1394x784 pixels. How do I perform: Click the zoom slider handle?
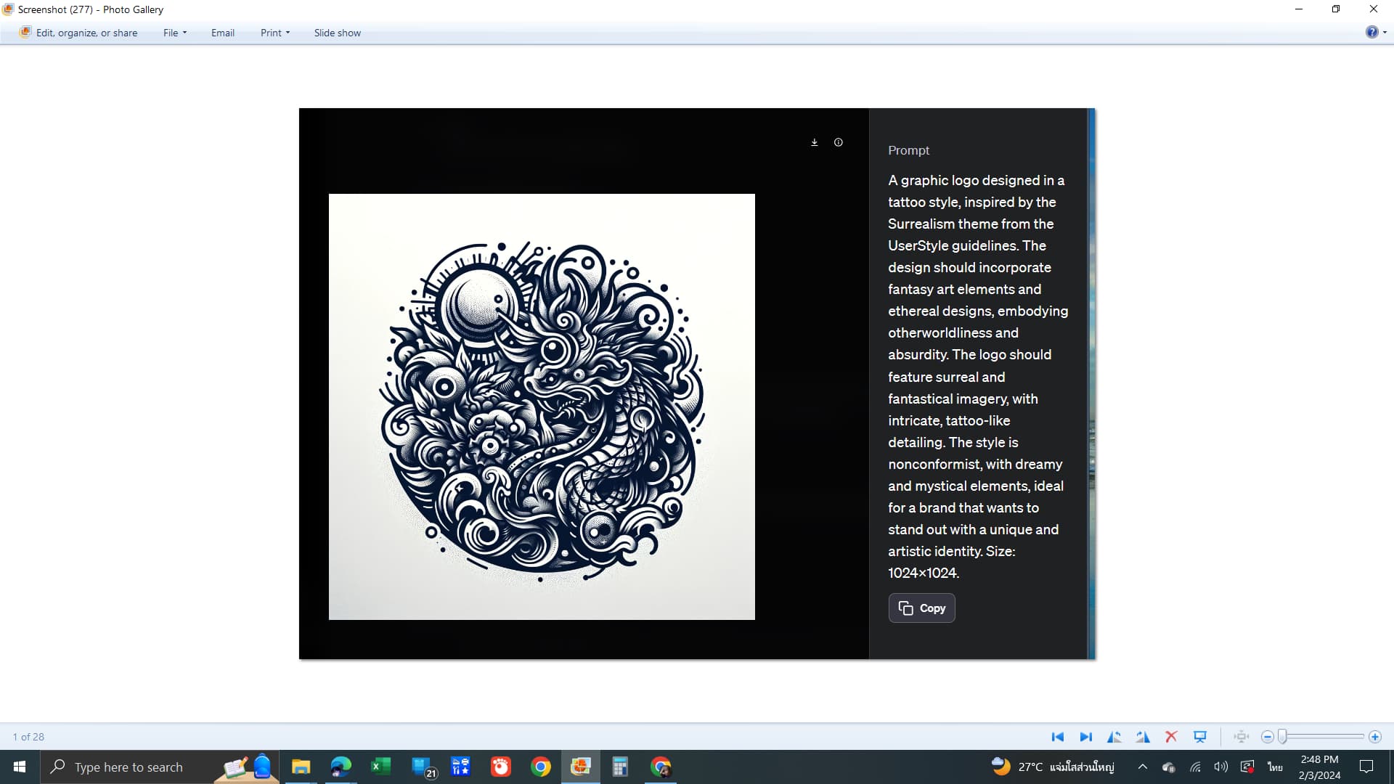tap(1283, 737)
